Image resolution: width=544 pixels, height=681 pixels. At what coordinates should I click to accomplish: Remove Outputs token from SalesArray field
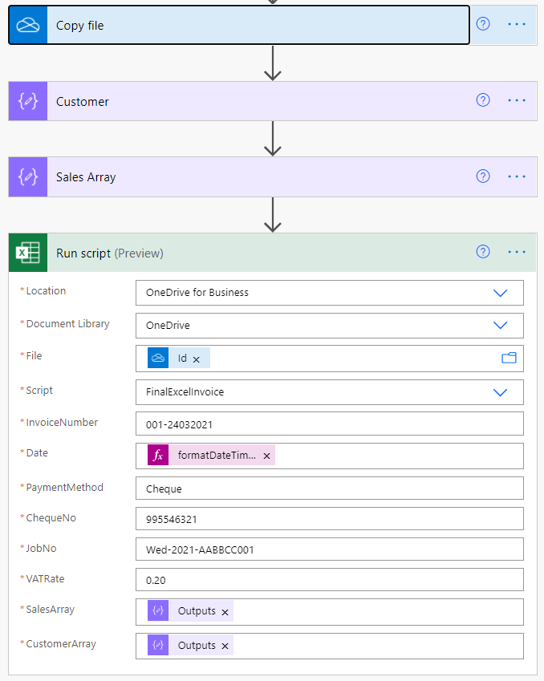(225, 612)
